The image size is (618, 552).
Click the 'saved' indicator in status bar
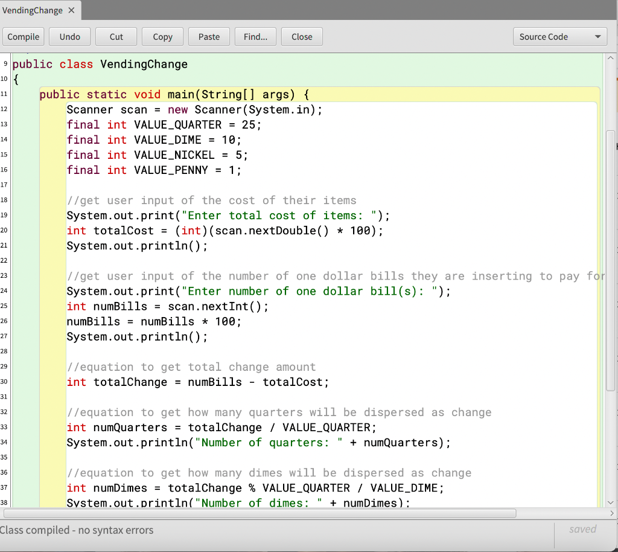[x=582, y=529]
